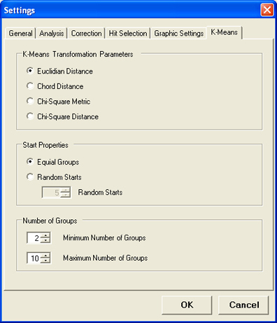Click the Maximum Number of Groups value field

tap(34, 258)
